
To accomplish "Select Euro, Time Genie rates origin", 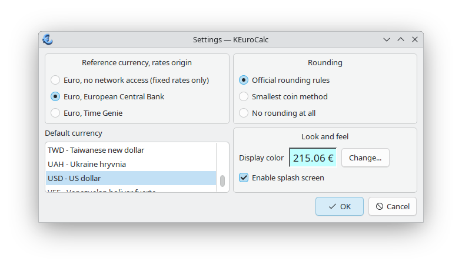I will point(55,113).
